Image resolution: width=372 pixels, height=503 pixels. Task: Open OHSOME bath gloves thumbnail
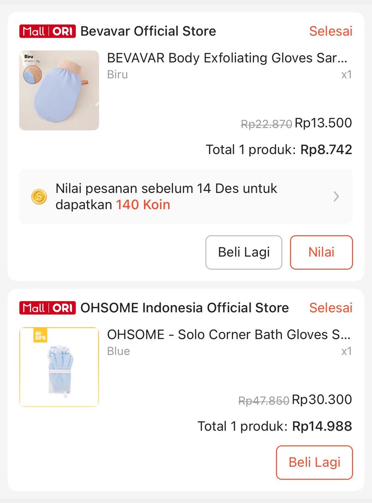(59, 367)
